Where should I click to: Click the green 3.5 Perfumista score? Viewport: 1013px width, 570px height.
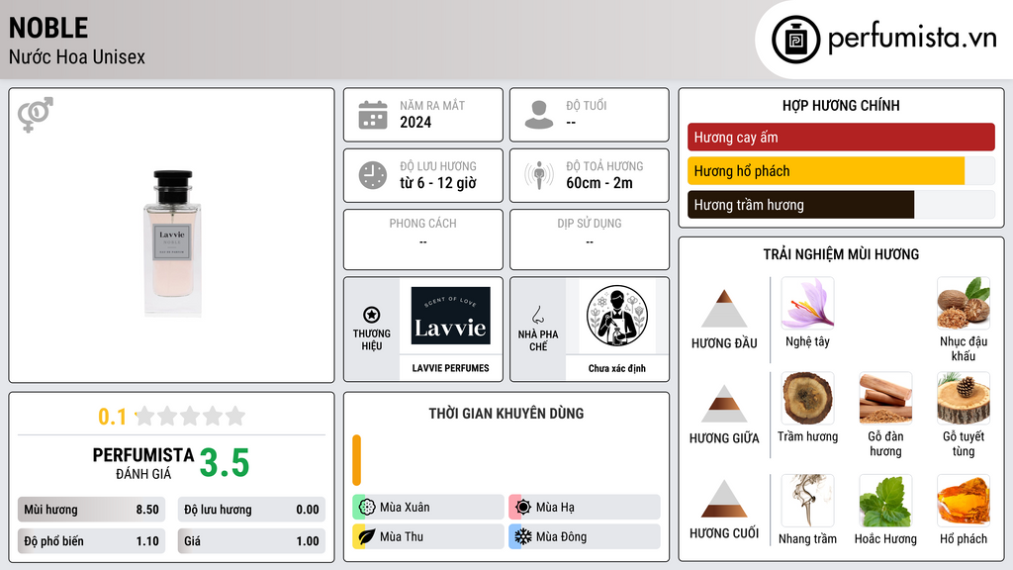click(x=225, y=463)
